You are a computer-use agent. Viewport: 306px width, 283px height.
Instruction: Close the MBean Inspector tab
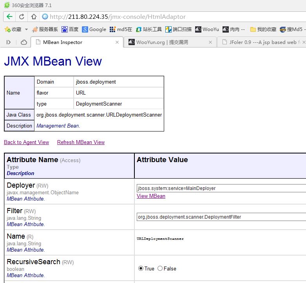(x=117, y=42)
